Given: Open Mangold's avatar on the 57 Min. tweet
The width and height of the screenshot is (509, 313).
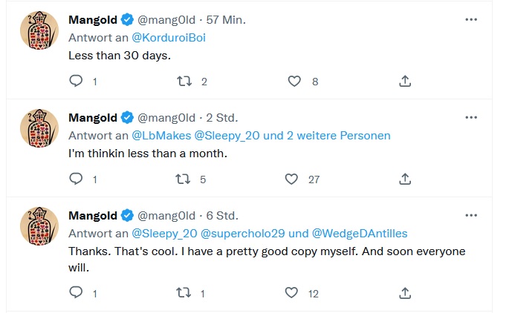Looking at the screenshot, I should (x=39, y=30).
